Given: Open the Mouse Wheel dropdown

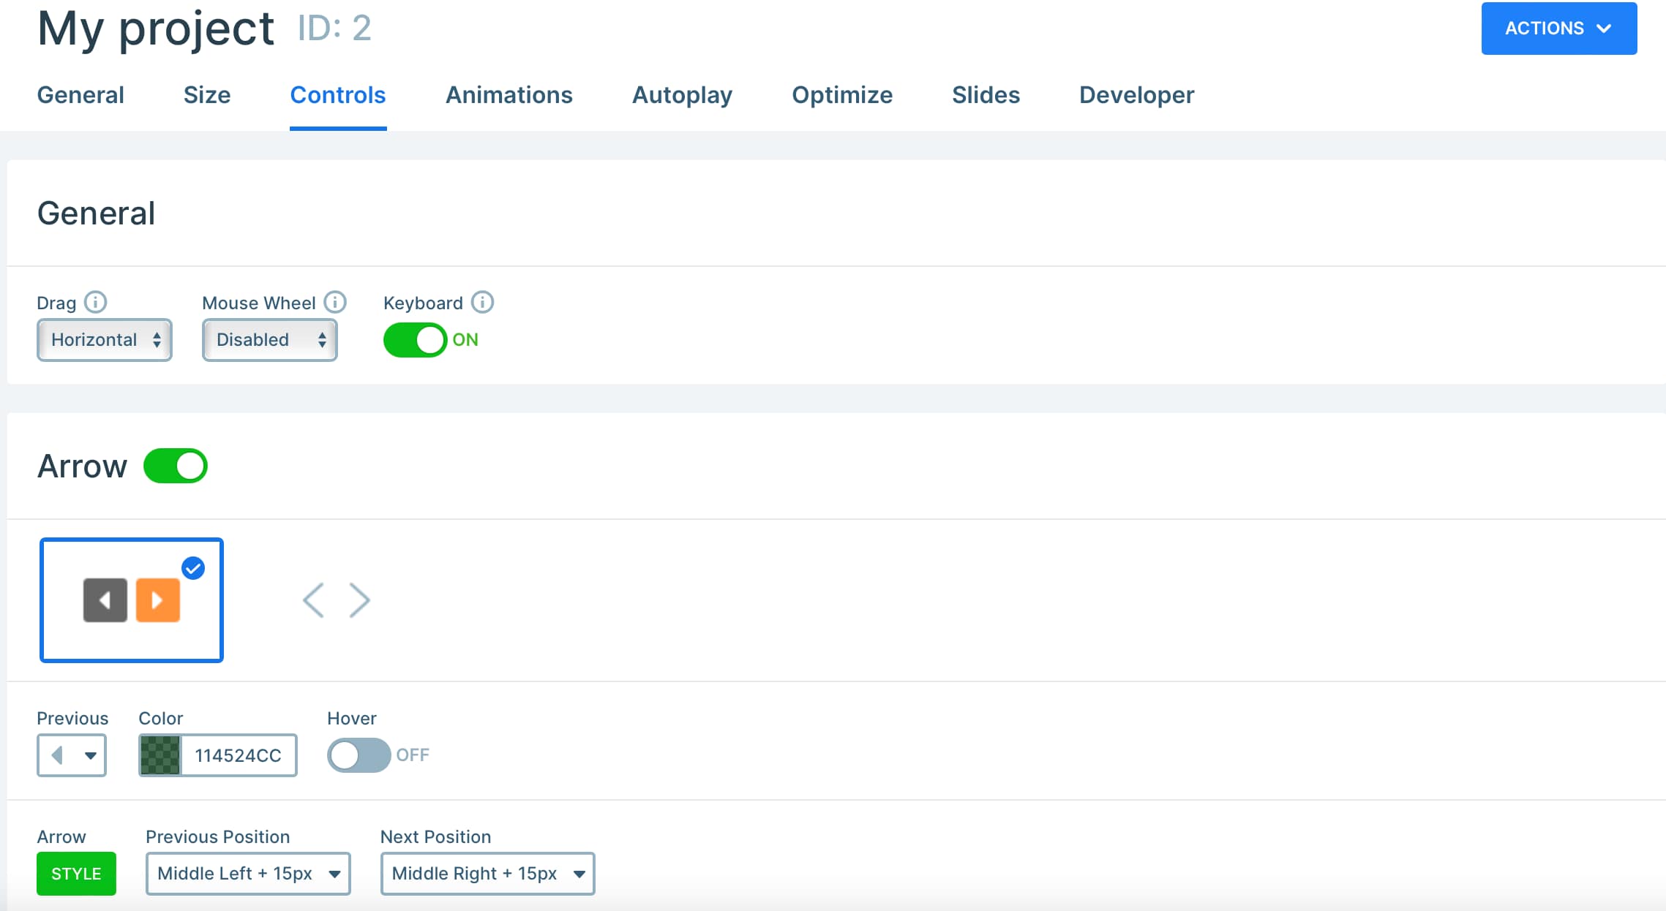Looking at the screenshot, I should coord(269,339).
